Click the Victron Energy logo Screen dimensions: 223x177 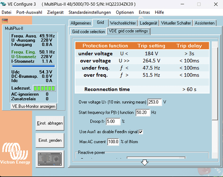pos(15,154)
